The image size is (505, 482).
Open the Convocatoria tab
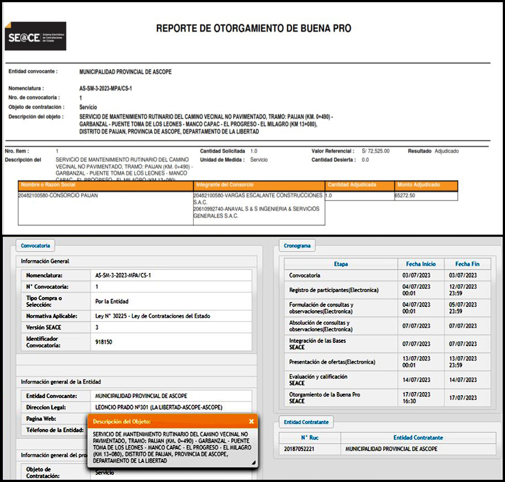(35, 246)
